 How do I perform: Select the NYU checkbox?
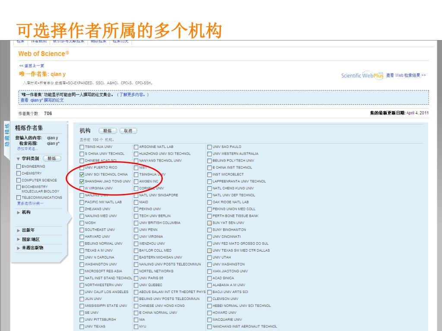tap(136, 327)
